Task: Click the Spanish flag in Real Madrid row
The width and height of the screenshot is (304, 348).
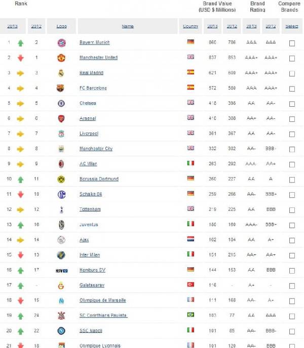Action: tap(191, 72)
